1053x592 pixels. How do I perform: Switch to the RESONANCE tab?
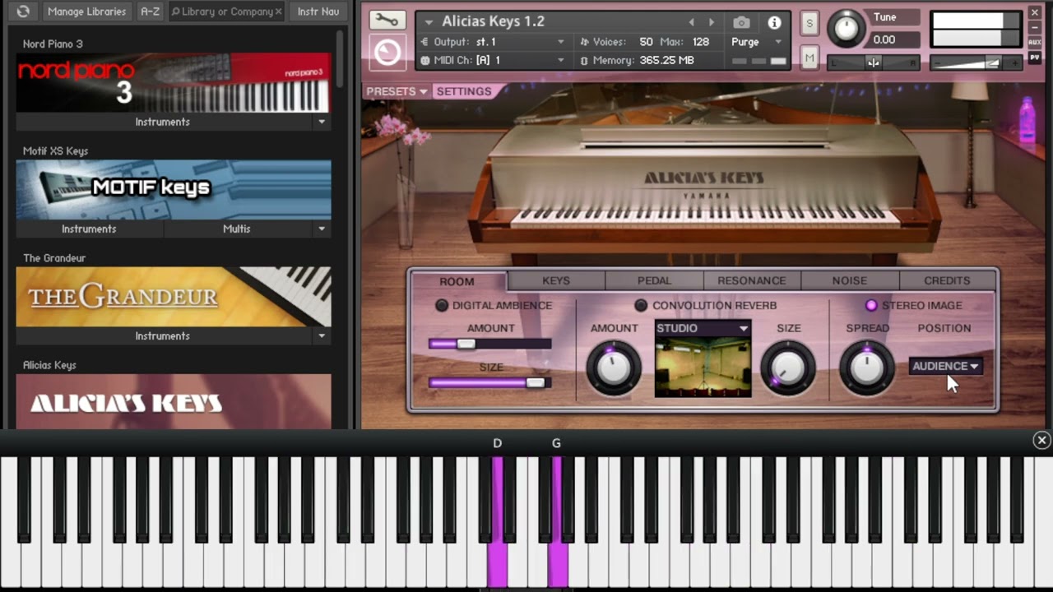(x=752, y=280)
